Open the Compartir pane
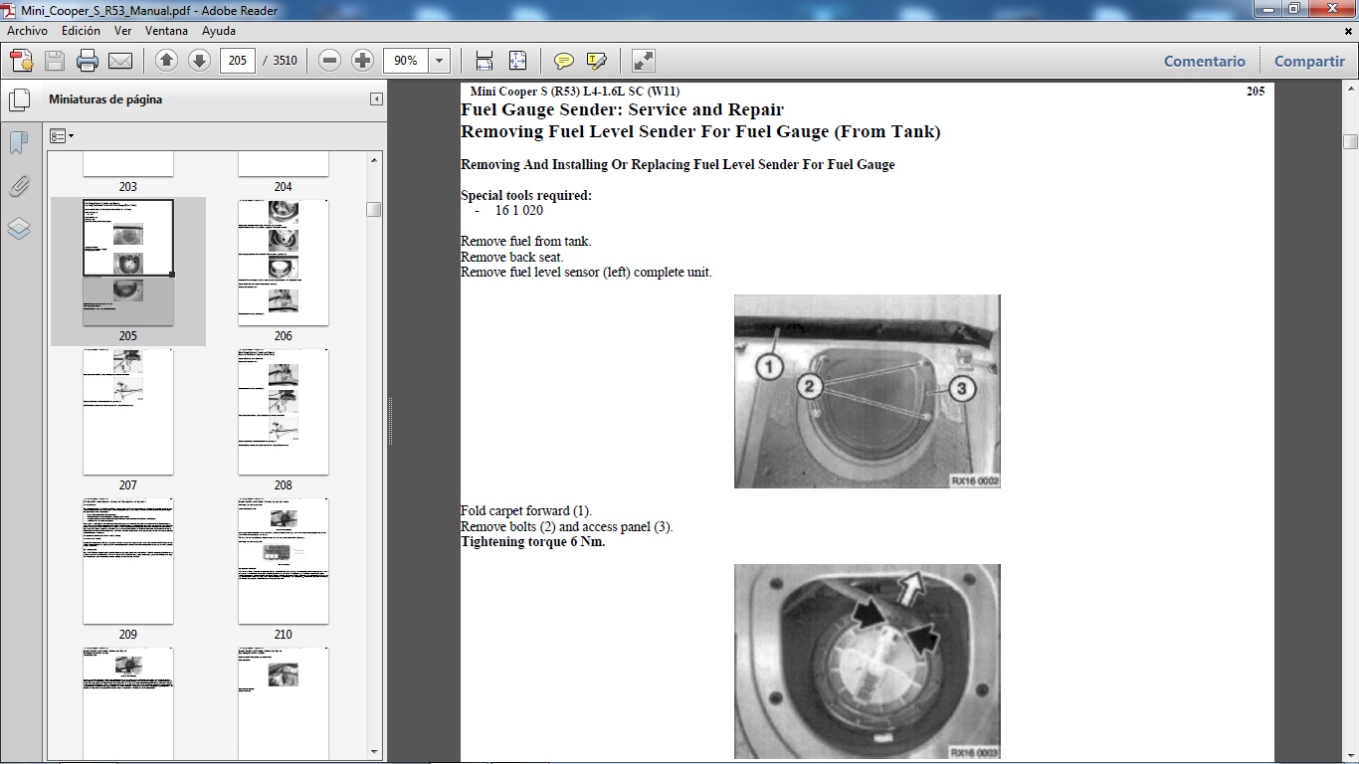The image size is (1359, 764). pos(1309,61)
